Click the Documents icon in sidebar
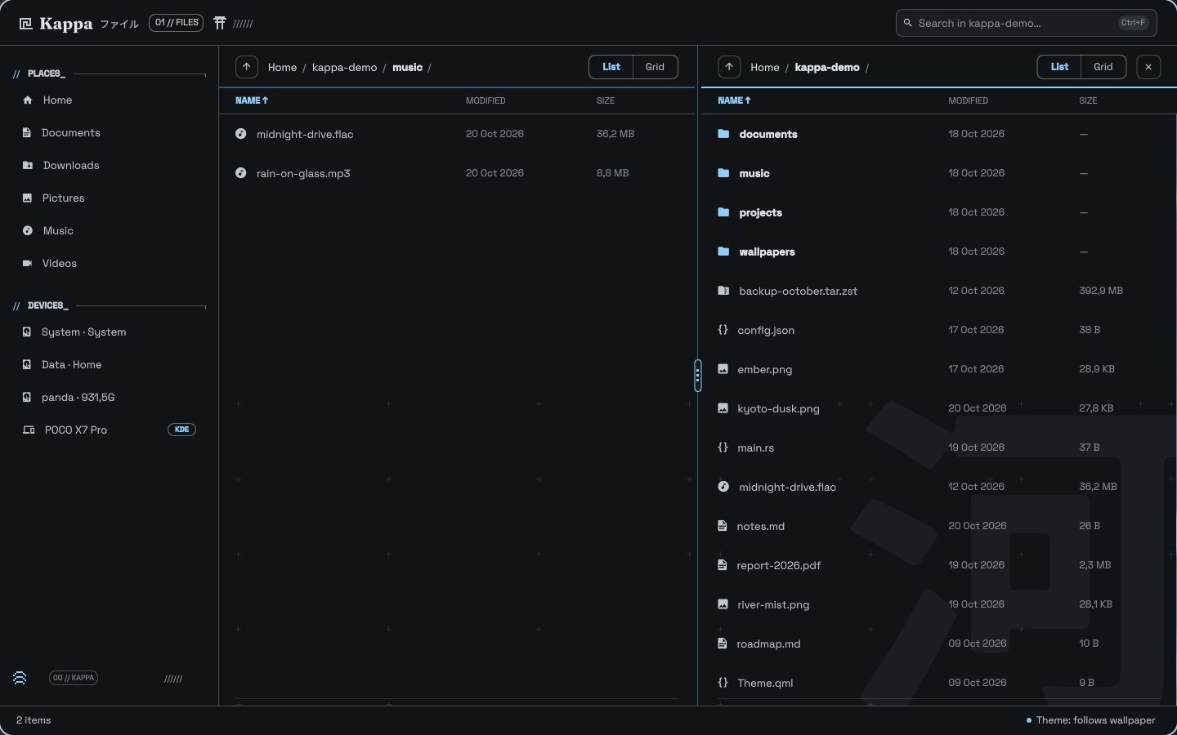This screenshot has height=735, width=1177. 27,132
